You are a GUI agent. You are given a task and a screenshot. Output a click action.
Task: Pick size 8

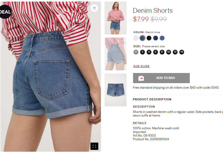pyautogui.click(x=162, y=52)
